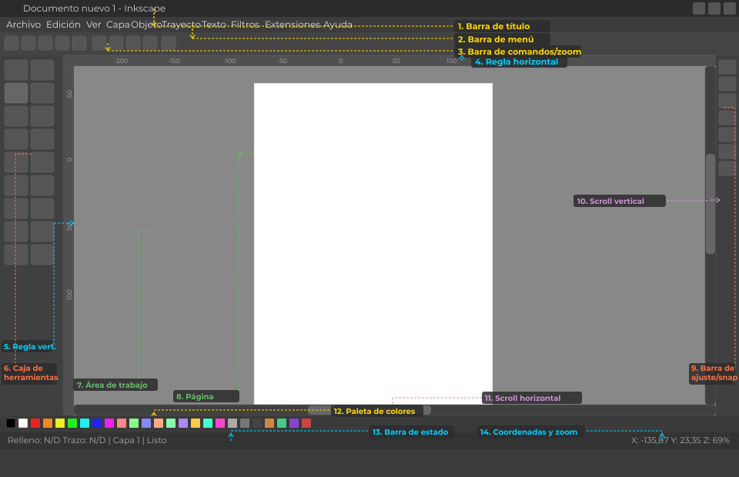
Task: Pick the black swatch in the color palette
Action: coord(11,423)
